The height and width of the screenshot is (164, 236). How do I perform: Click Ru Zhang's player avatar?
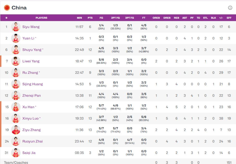pyautogui.click(x=16, y=73)
